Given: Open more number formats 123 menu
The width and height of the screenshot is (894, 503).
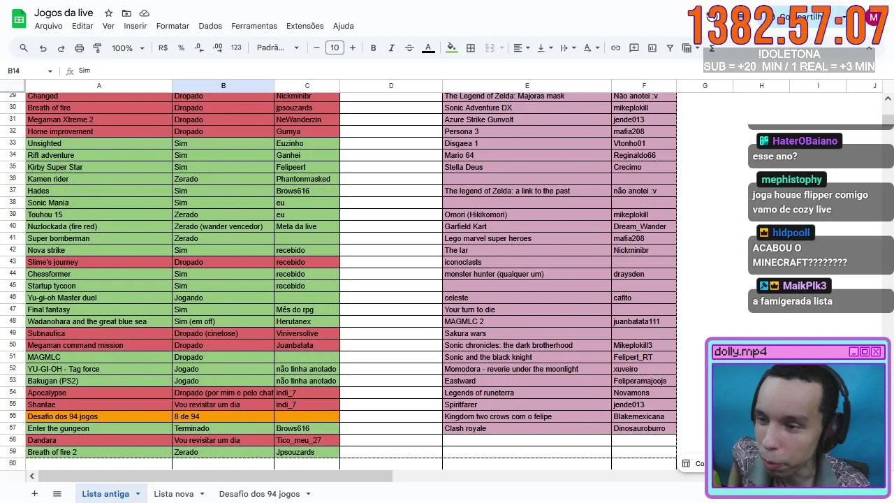Looking at the screenshot, I should (236, 48).
